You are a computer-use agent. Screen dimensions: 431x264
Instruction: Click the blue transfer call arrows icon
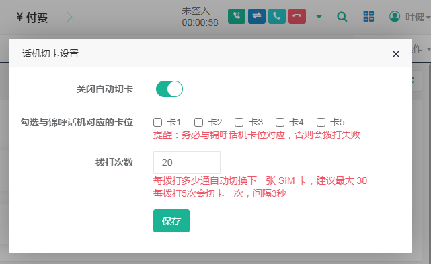(257, 16)
